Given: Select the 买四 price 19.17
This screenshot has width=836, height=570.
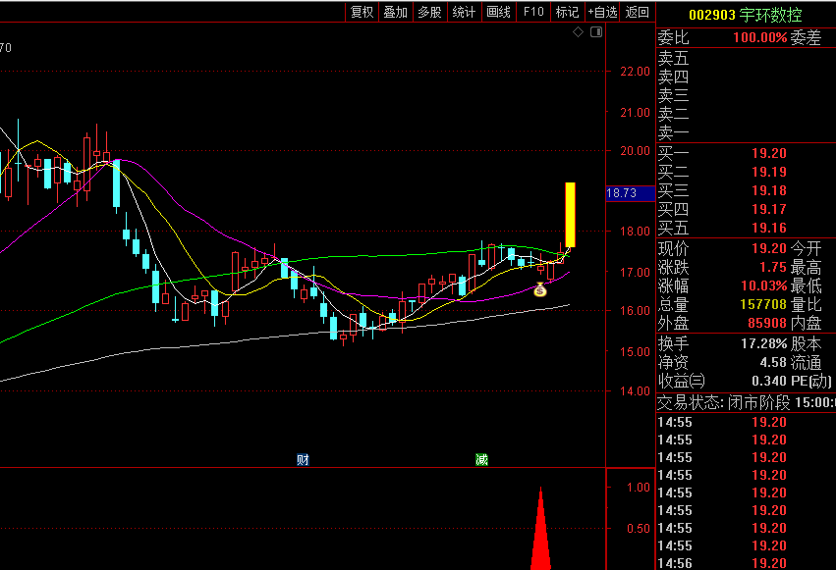Looking at the screenshot, I should tap(769, 209).
